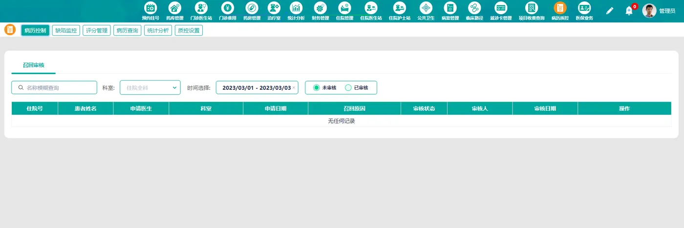Click the 管理员 username label
Screen dimensions: 684x228
[667, 11]
